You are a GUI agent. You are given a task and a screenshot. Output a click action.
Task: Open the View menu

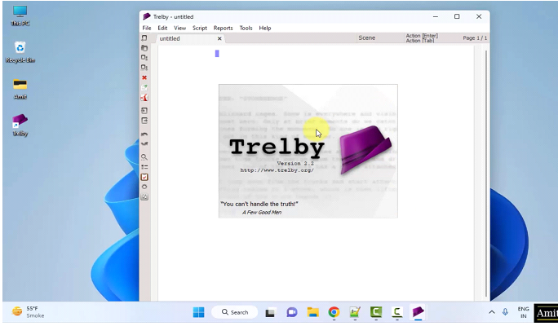tap(179, 28)
